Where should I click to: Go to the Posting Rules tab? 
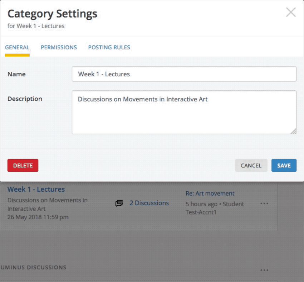tap(109, 47)
